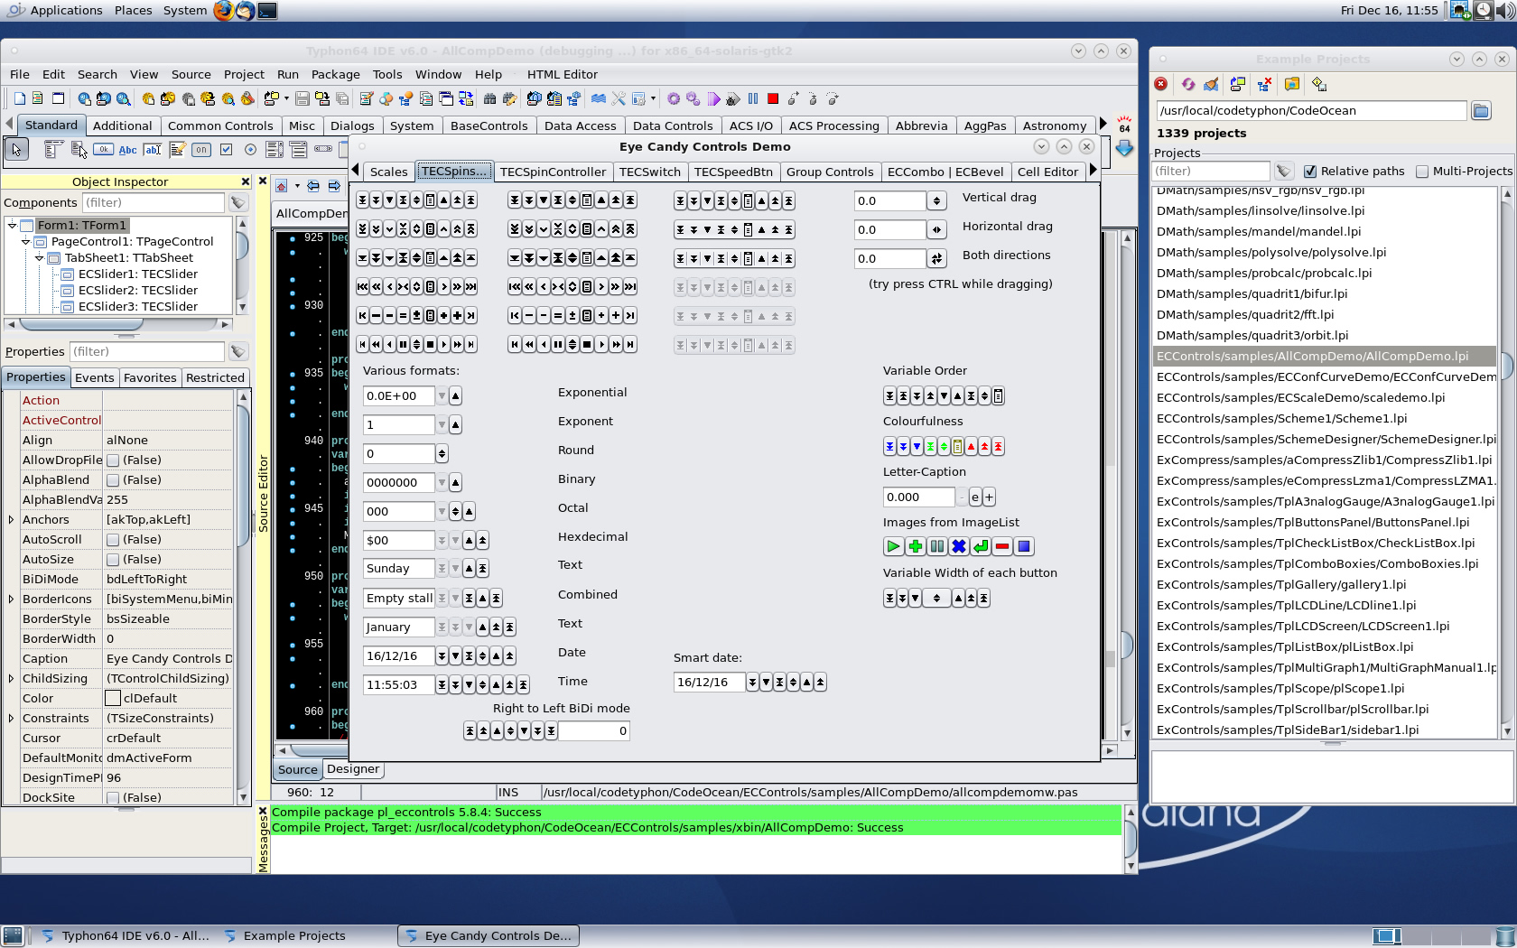This screenshot has height=948, width=1517.
Task: Show demo tabs before Scales
Action: pos(356,171)
